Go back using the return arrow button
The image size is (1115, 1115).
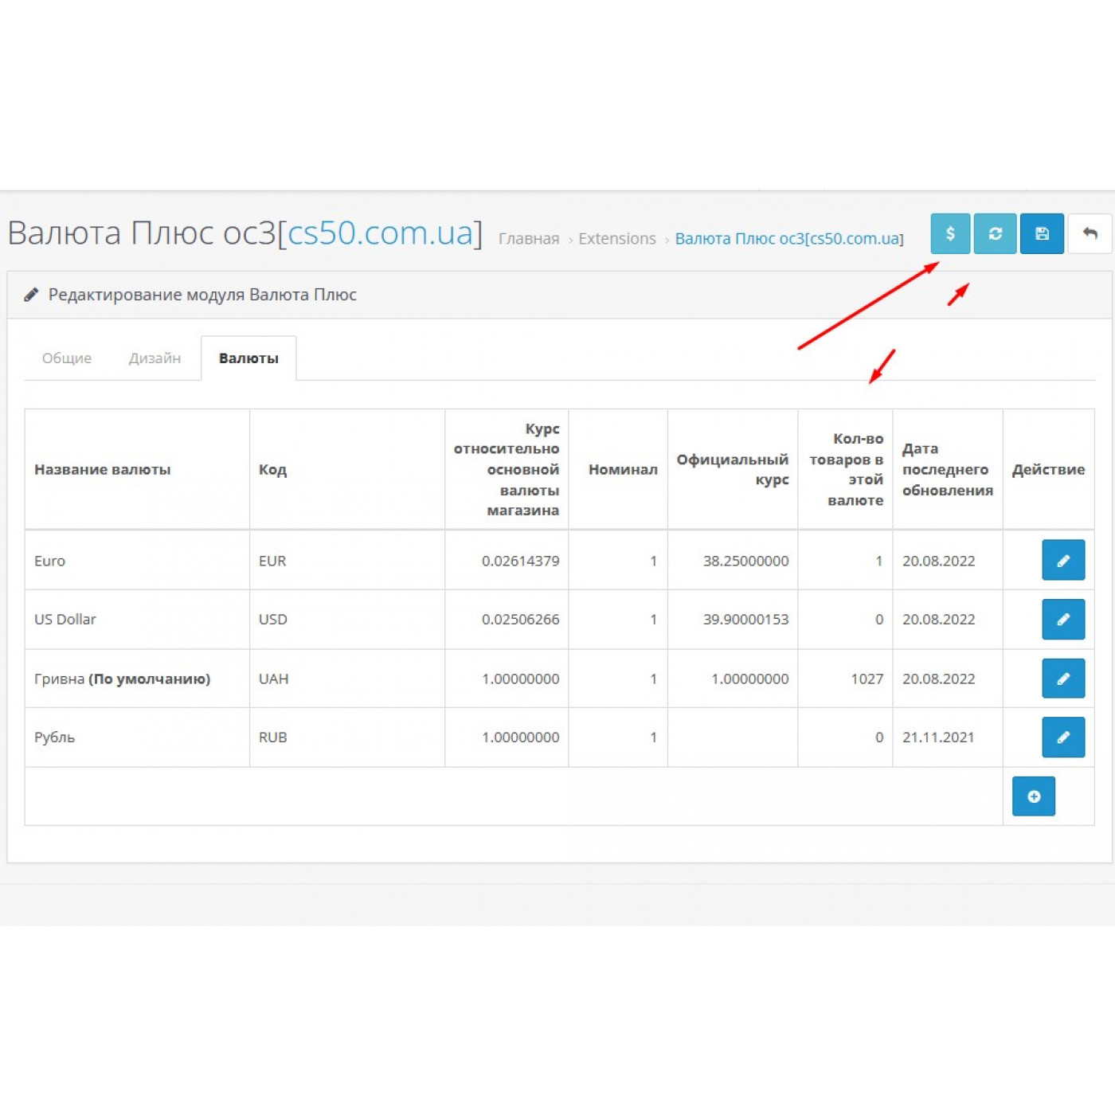1089,233
